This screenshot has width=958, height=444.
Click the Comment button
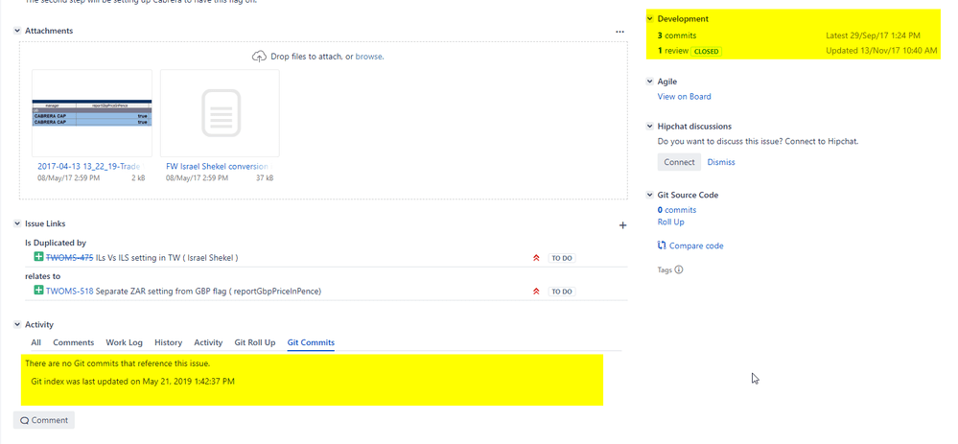[44, 420]
